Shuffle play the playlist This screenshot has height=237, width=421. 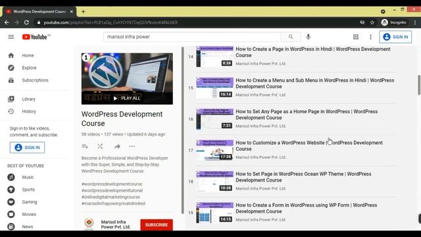(100, 146)
